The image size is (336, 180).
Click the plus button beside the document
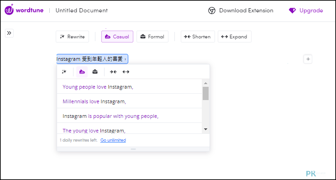click(x=308, y=59)
